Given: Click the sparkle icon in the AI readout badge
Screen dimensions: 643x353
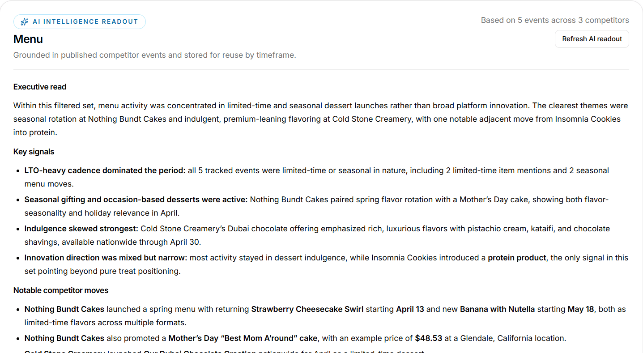Looking at the screenshot, I should pyautogui.click(x=25, y=21).
